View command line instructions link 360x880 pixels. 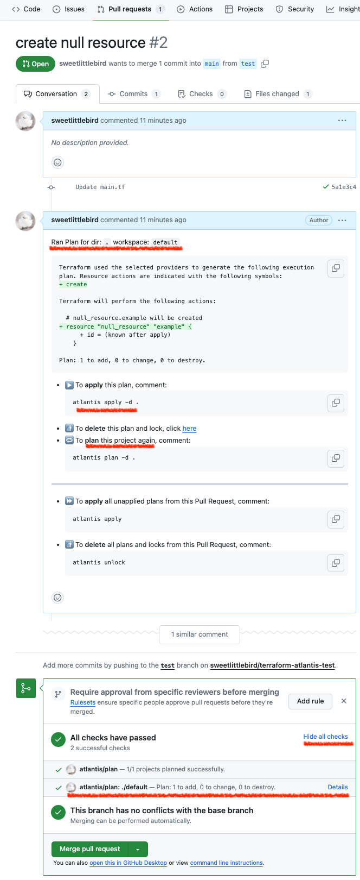click(227, 863)
